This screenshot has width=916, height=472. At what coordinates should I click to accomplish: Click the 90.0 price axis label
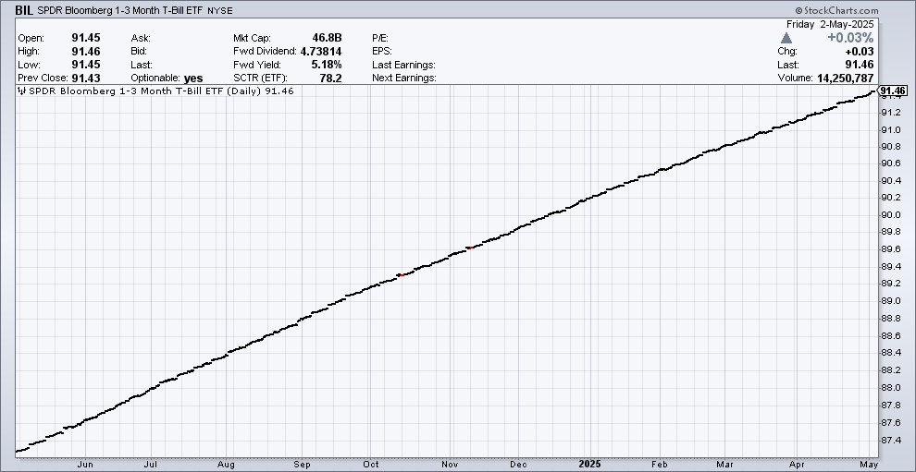tap(890, 215)
